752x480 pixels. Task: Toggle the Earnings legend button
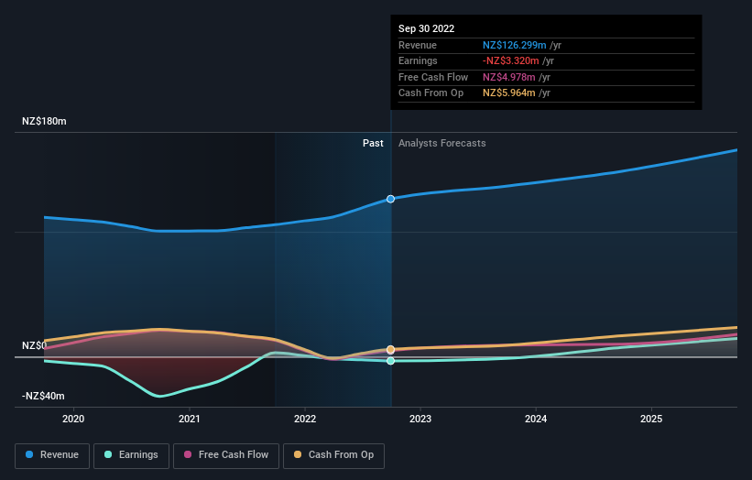point(131,455)
